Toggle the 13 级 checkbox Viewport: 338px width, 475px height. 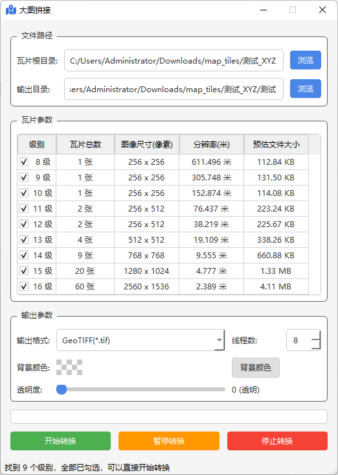tap(24, 239)
